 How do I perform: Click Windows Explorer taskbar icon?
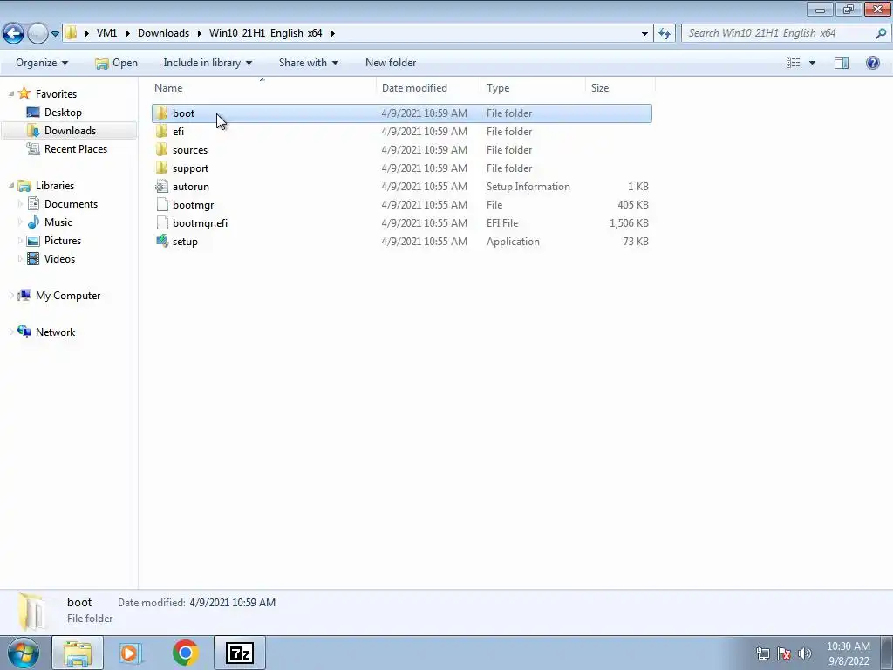pyautogui.click(x=78, y=653)
